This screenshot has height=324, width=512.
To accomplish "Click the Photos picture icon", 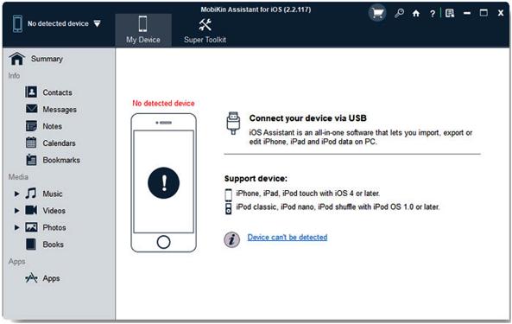I will [x=31, y=227].
